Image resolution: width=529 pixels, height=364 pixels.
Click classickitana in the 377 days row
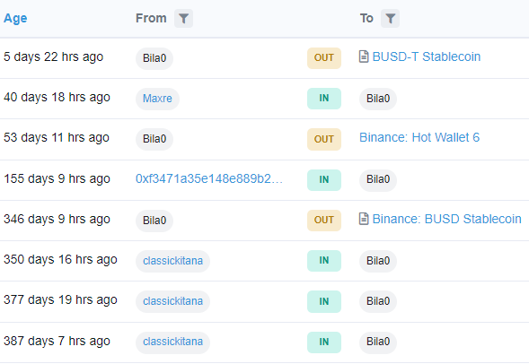172,301
